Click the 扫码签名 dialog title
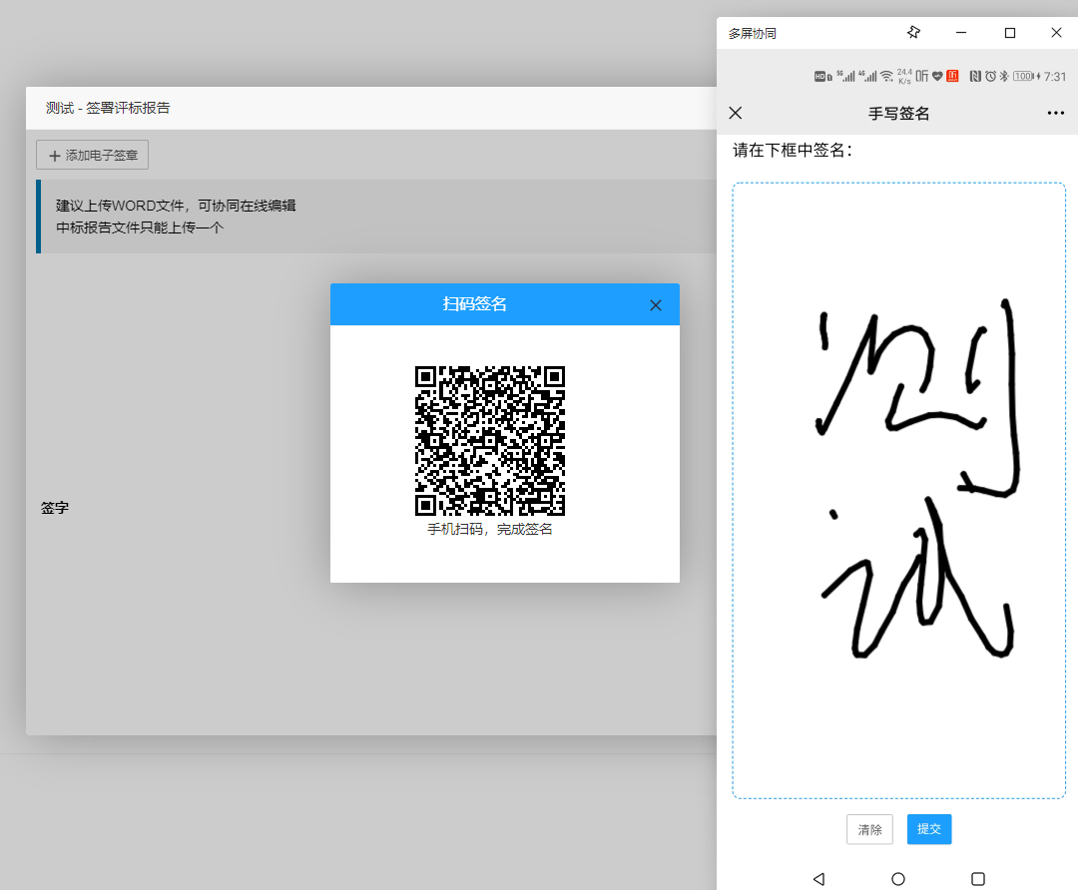This screenshot has height=890, width=1078. (474, 303)
